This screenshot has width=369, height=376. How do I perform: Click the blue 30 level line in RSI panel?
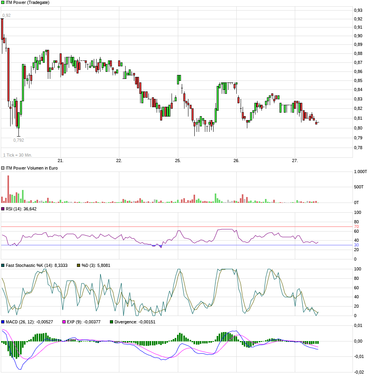(177, 245)
